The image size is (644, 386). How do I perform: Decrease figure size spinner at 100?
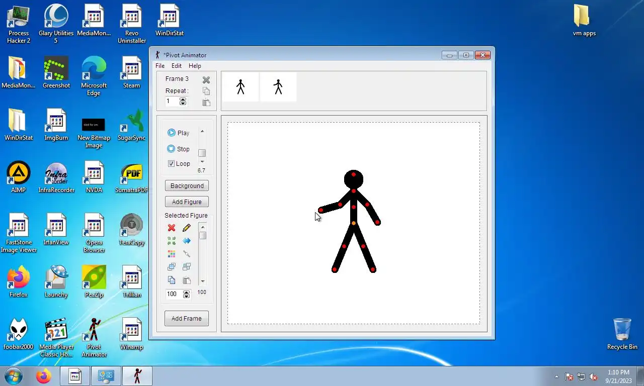[x=186, y=296]
